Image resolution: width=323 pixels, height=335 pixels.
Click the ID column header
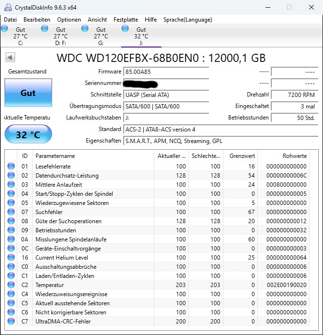click(24, 156)
